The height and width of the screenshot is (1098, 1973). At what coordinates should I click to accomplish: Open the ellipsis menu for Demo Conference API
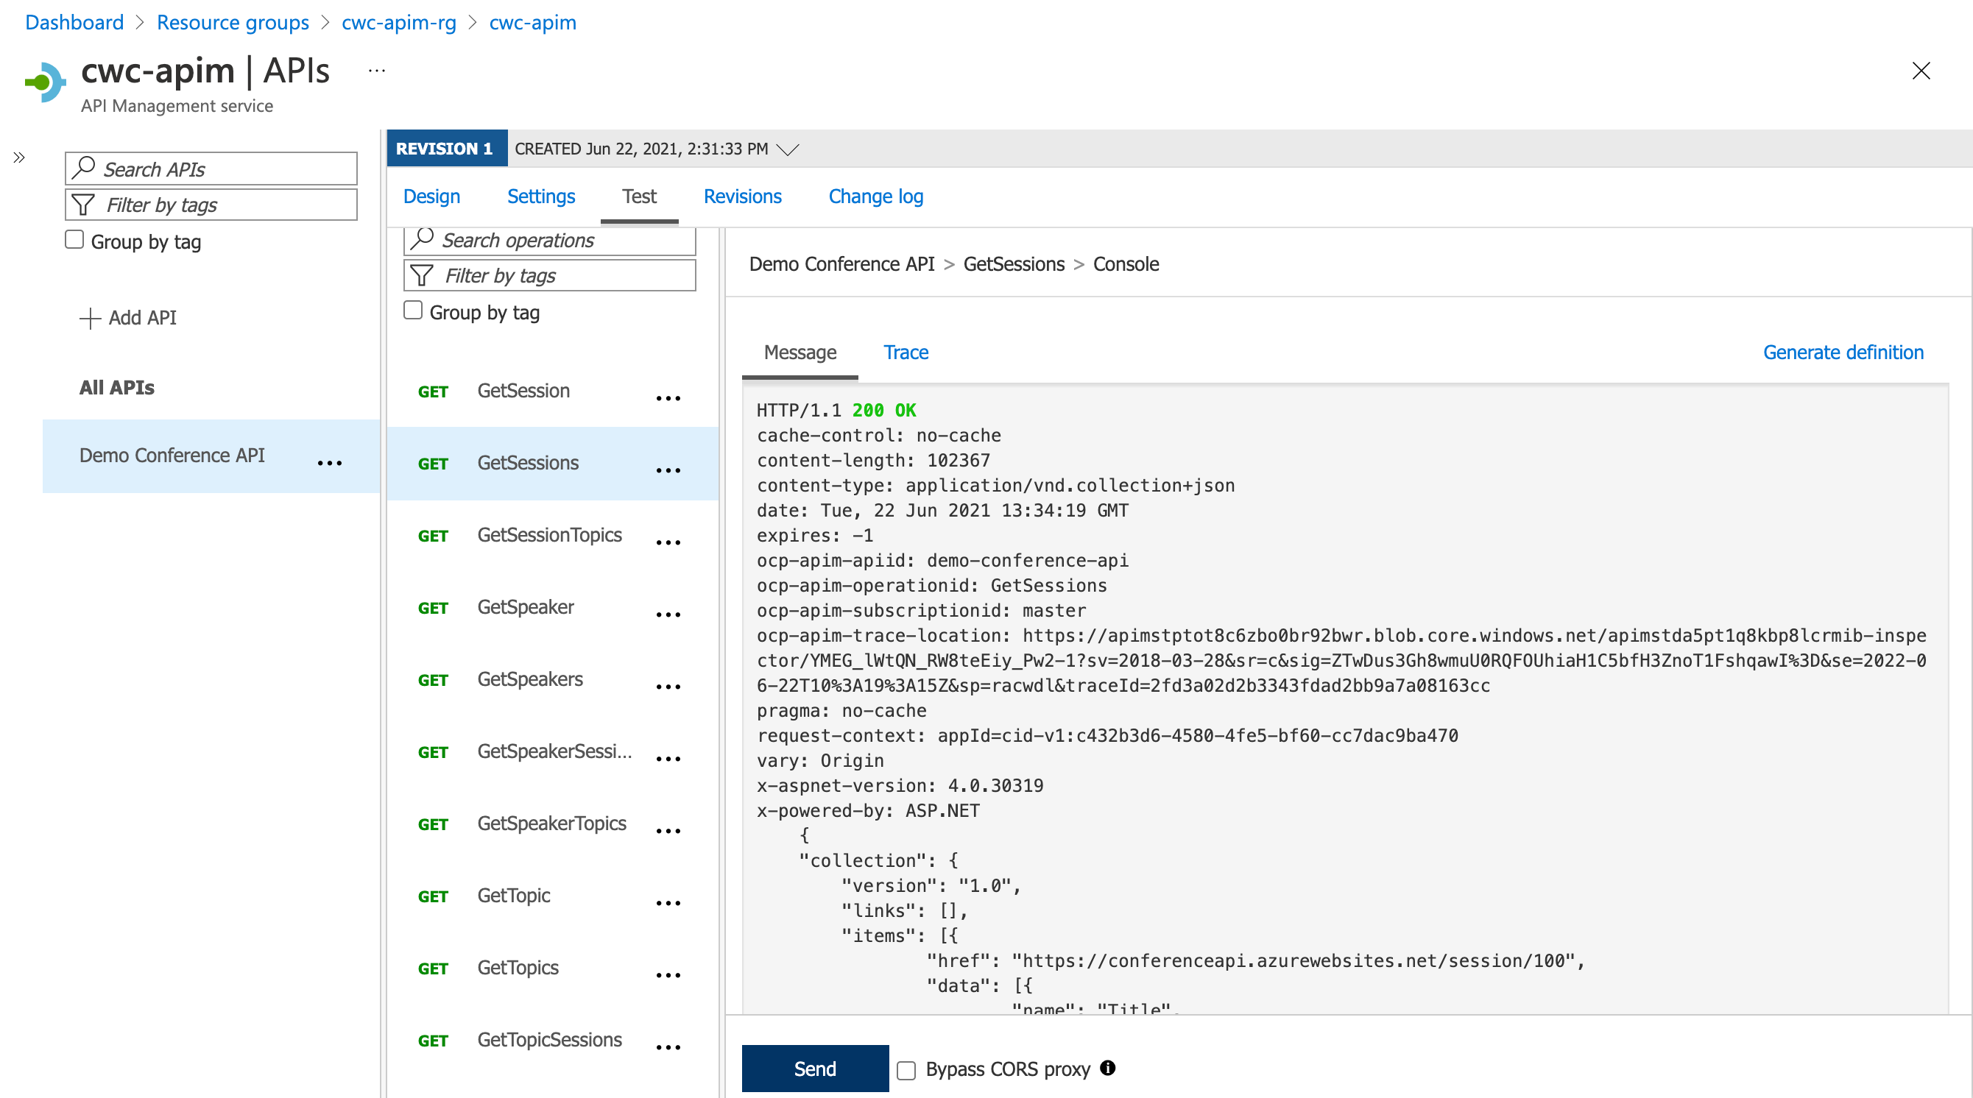[329, 462]
